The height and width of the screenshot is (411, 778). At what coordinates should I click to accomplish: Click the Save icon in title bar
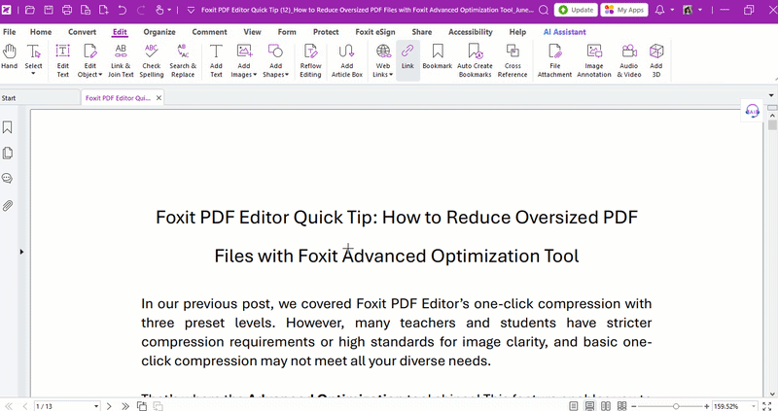coord(48,10)
